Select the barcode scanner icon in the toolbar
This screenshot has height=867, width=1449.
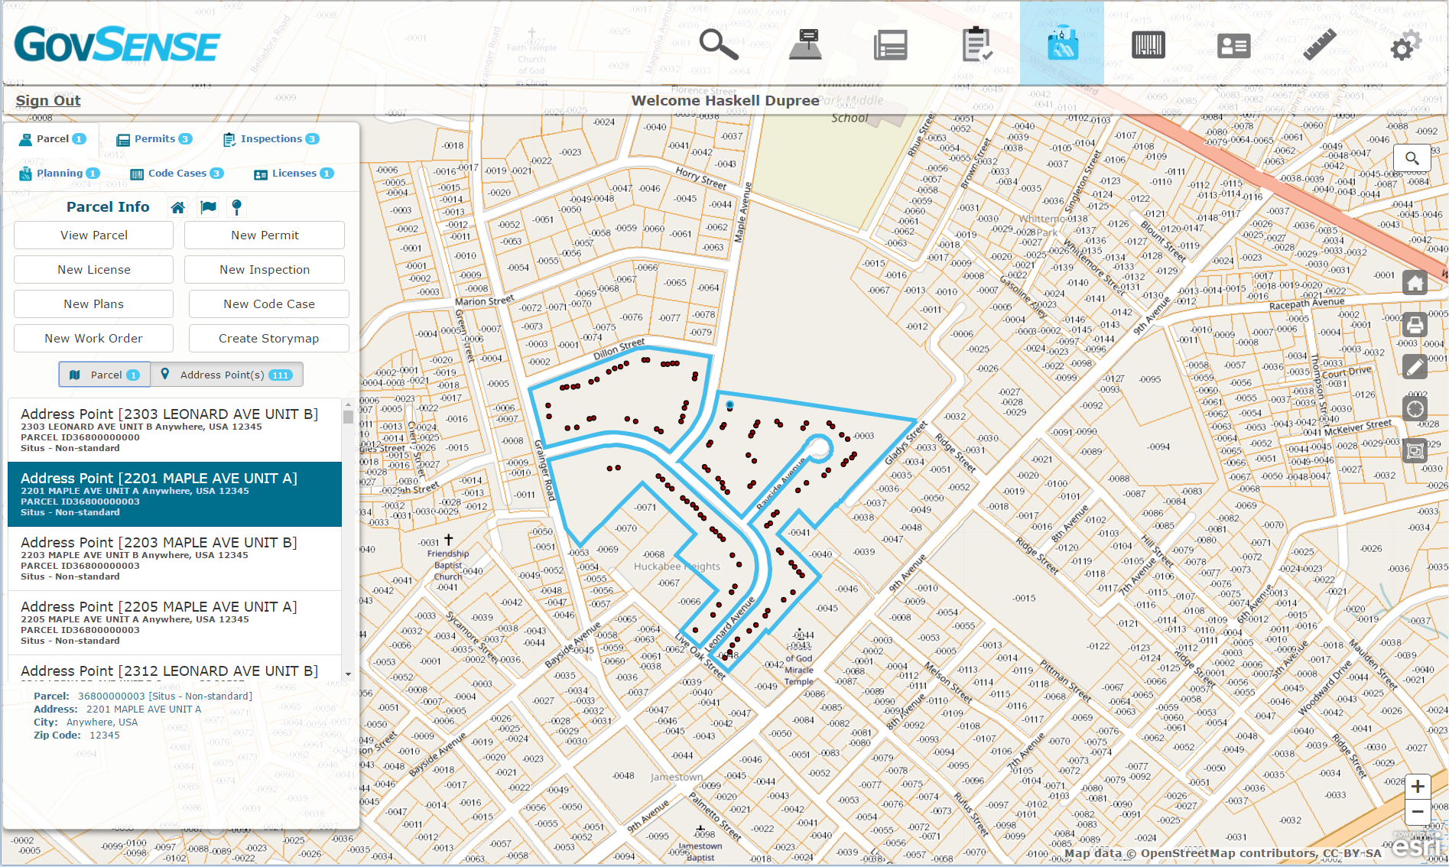pyautogui.click(x=1147, y=44)
